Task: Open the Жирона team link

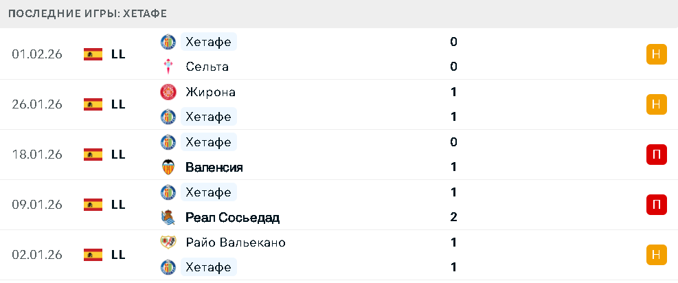Action: click(210, 92)
